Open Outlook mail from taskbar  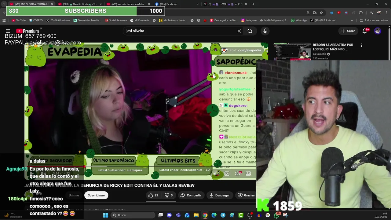pos(187,215)
